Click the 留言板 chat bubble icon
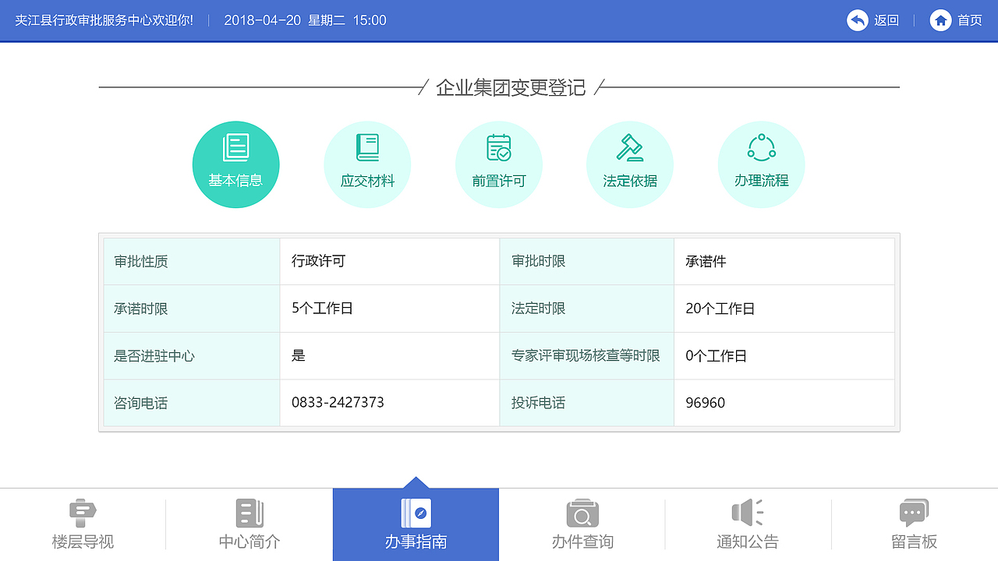998x561 pixels. coord(914,513)
